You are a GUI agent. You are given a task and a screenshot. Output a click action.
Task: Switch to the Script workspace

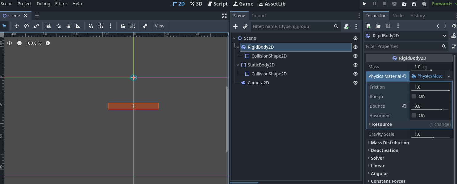pyautogui.click(x=218, y=4)
